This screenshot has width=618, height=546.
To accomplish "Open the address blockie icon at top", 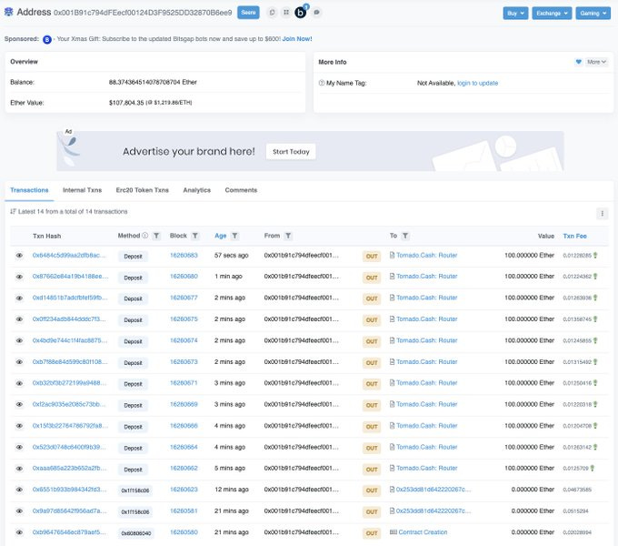I will coord(9,12).
